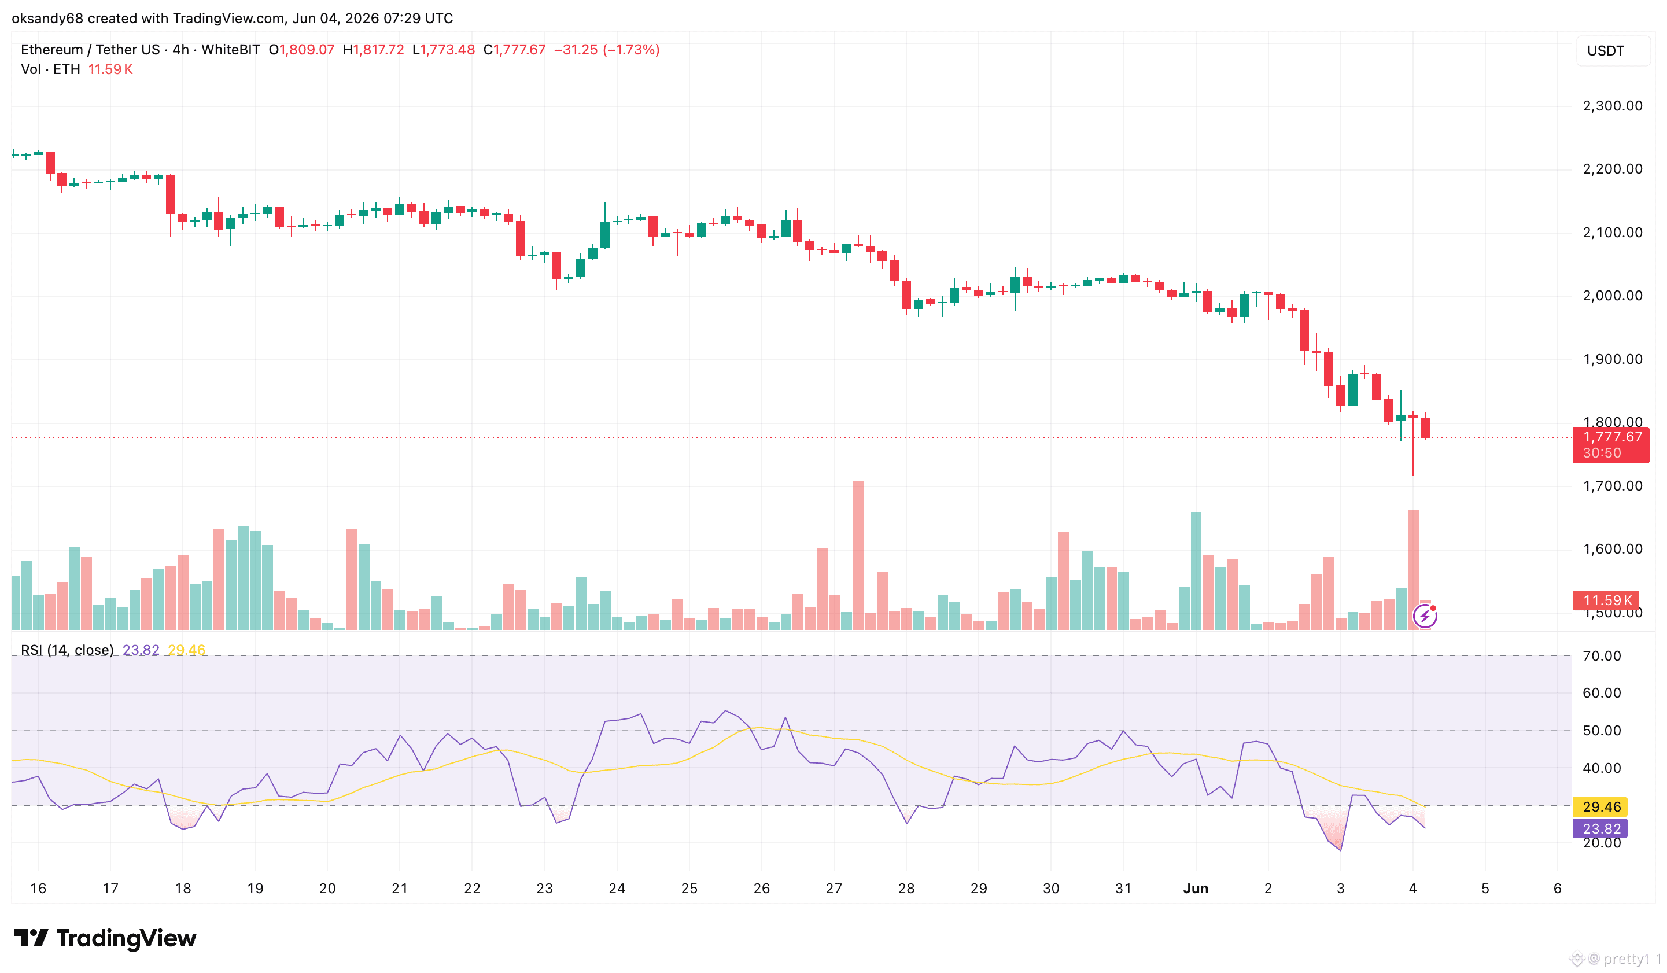Screen dimensions: 1667x973
Task: Click the low value L1,773.48
Action: coord(443,50)
